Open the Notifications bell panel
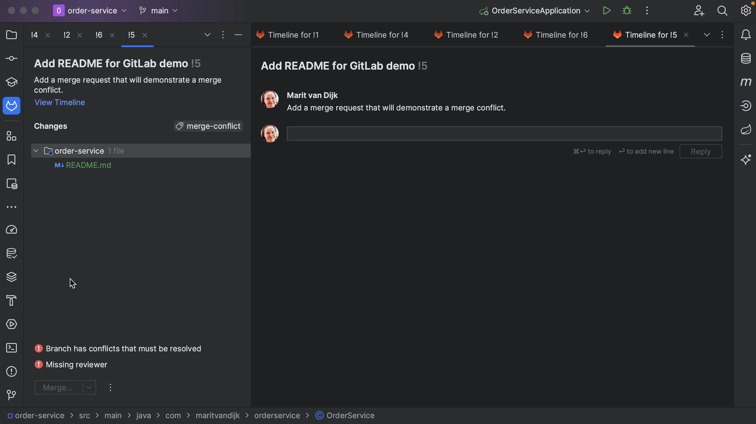 pyautogui.click(x=746, y=35)
